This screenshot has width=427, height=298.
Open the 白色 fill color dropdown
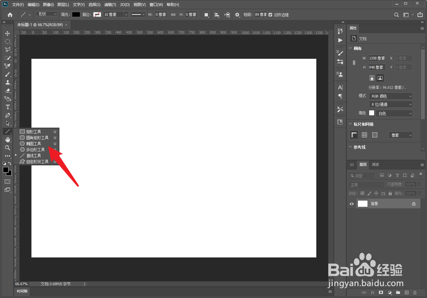[x=394, y=113]
